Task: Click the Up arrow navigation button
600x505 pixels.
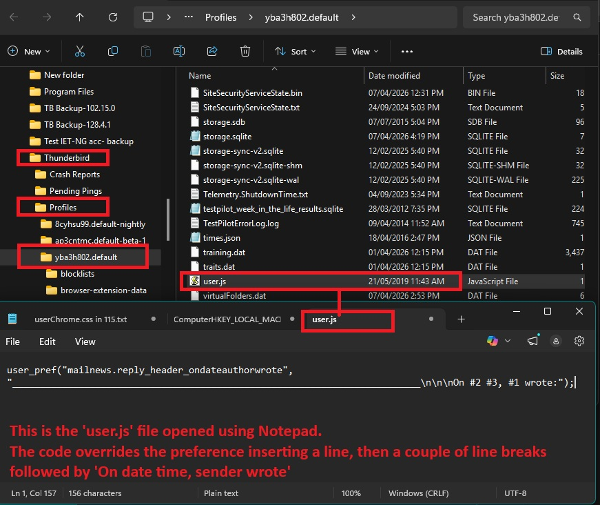Action: [80, 17]
